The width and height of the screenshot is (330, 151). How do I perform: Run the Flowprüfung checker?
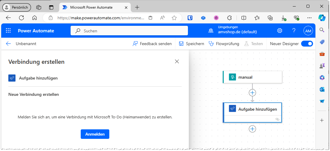224,44
